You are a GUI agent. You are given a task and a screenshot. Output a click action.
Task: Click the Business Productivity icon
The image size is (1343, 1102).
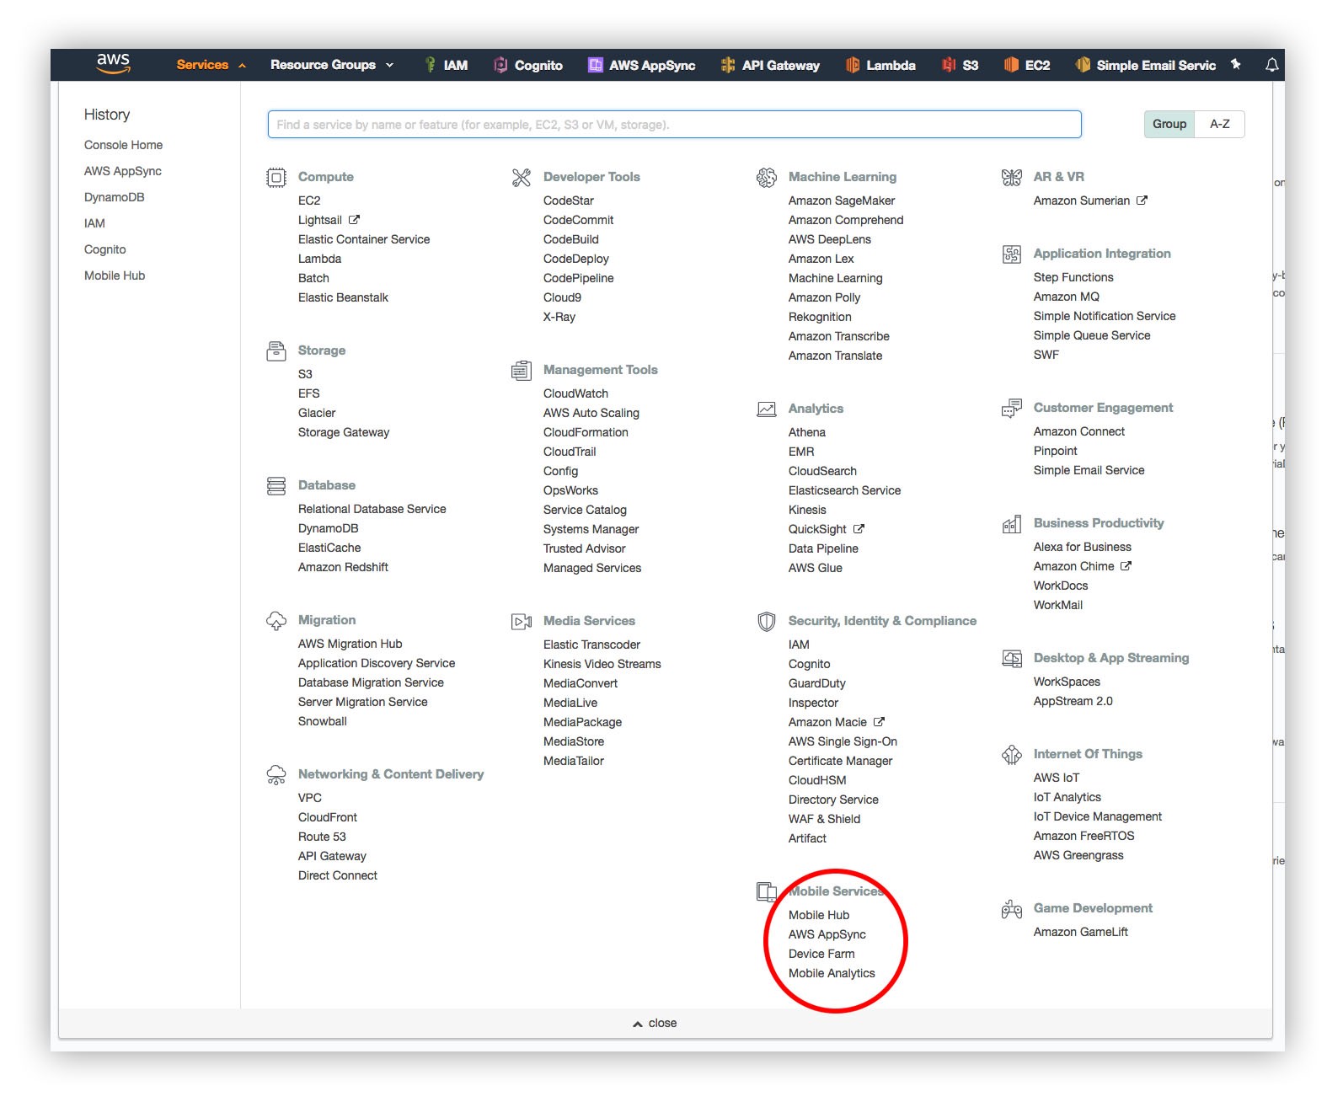click(1012, 524)
